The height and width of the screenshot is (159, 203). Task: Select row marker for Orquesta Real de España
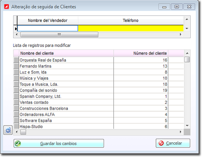[x=16, y=60]
